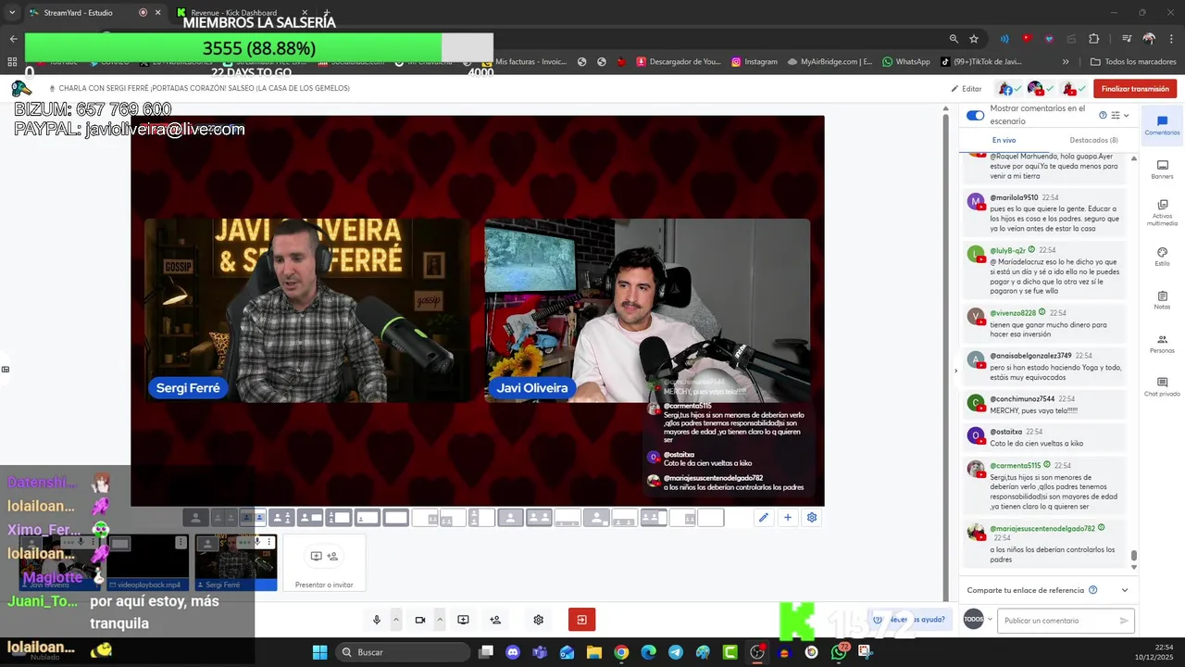Open Sergi Ferré thumbnail three-dot menu
The height and width of the screenshot is (667, 1185).
270,542
